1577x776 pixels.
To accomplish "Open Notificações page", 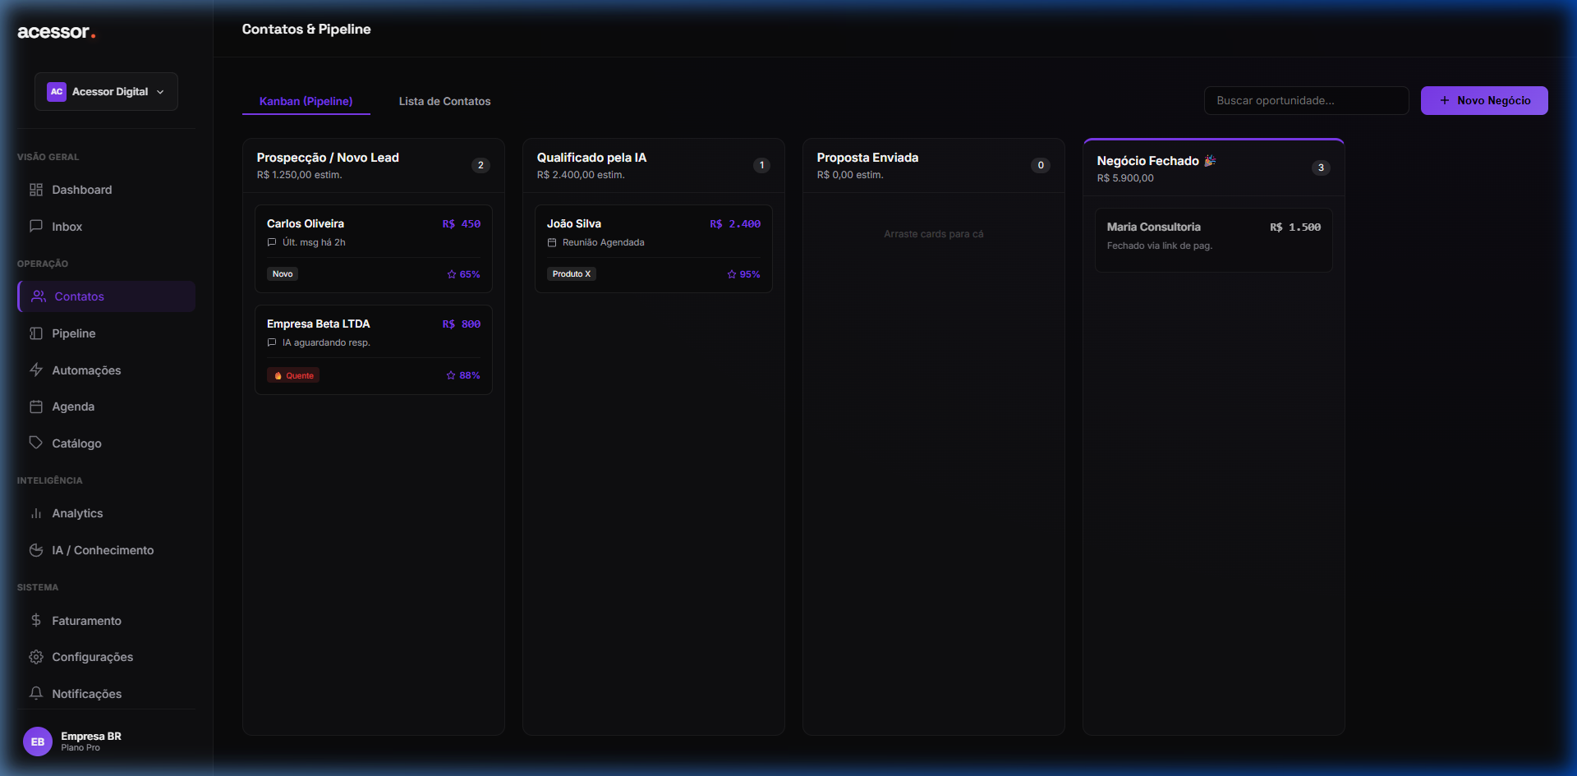I will [x=106, y=693].
